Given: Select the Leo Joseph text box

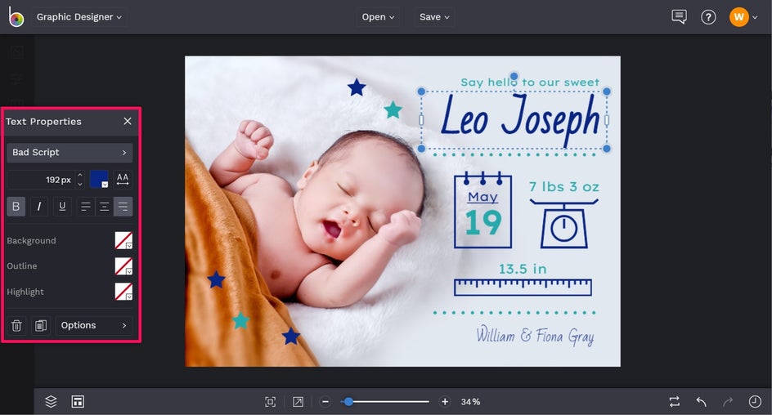Looking at the screenshot, I should tap(514, 120).
